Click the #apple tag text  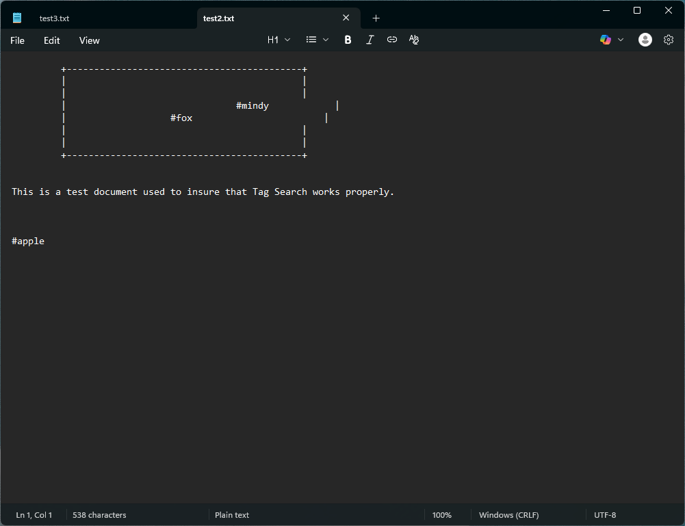(x=28, y=241)
